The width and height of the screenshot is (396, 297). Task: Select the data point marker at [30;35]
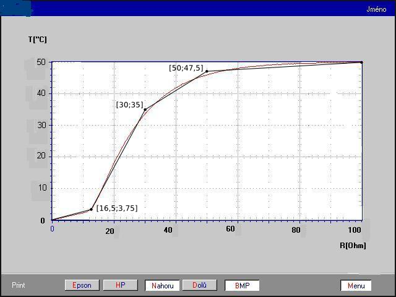click(145, 110)
